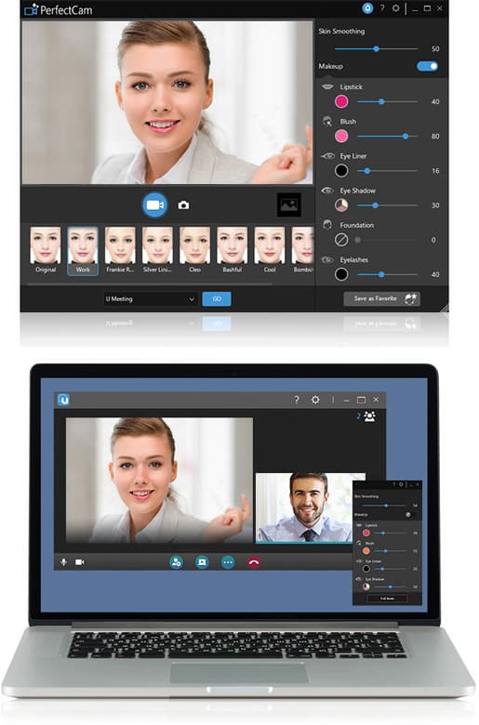The height and width of the screenshot is (725, 479).
Task: Click the Eyelashes black color swatch
Action: (x=341, y=274)
